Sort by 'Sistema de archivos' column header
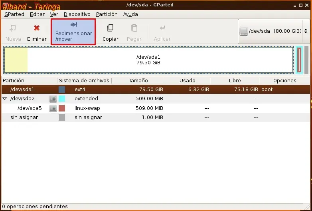The width and height of the screenshot is (312, 211). [84, 81]
